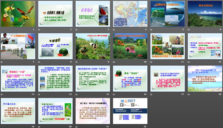Click the star icon beneath slide 7
The image size is (223, 128).
(2, 62)
